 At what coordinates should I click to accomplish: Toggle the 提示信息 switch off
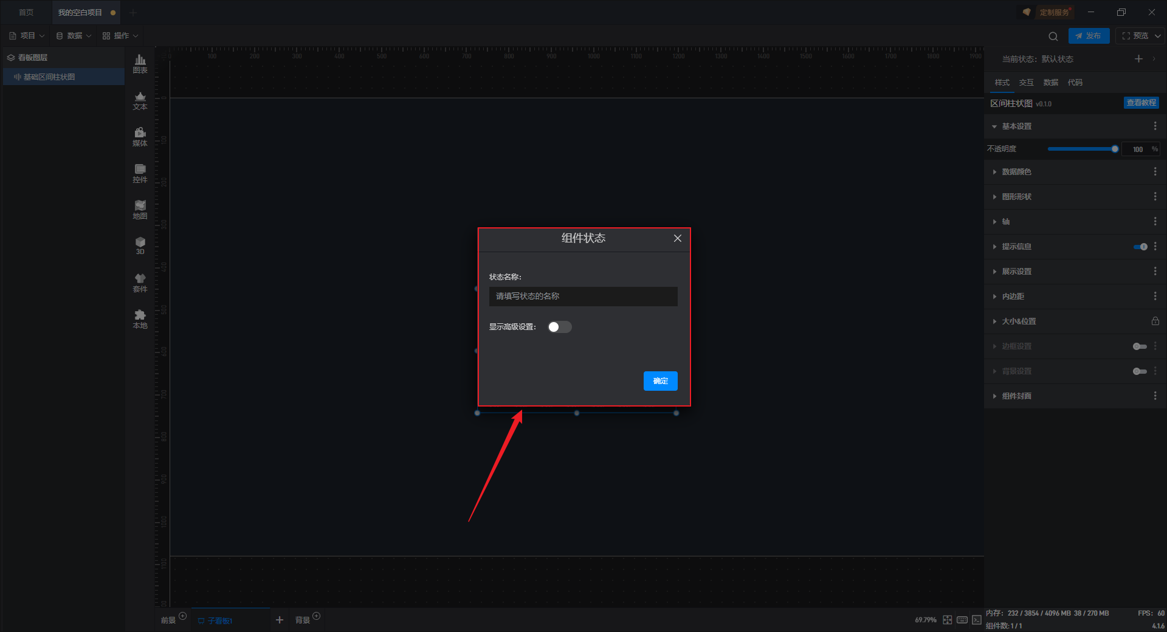click(1140, 247)
